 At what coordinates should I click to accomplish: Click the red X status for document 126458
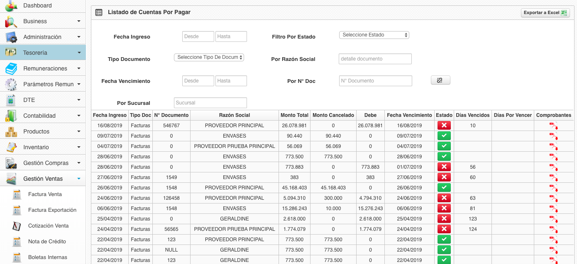pos(444,198)
